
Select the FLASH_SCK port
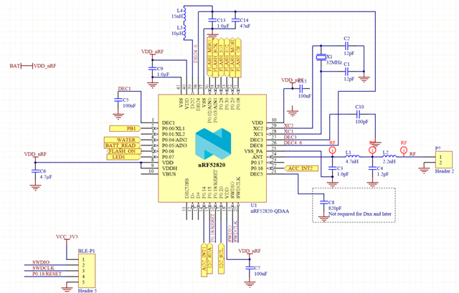tap(215, 57)
